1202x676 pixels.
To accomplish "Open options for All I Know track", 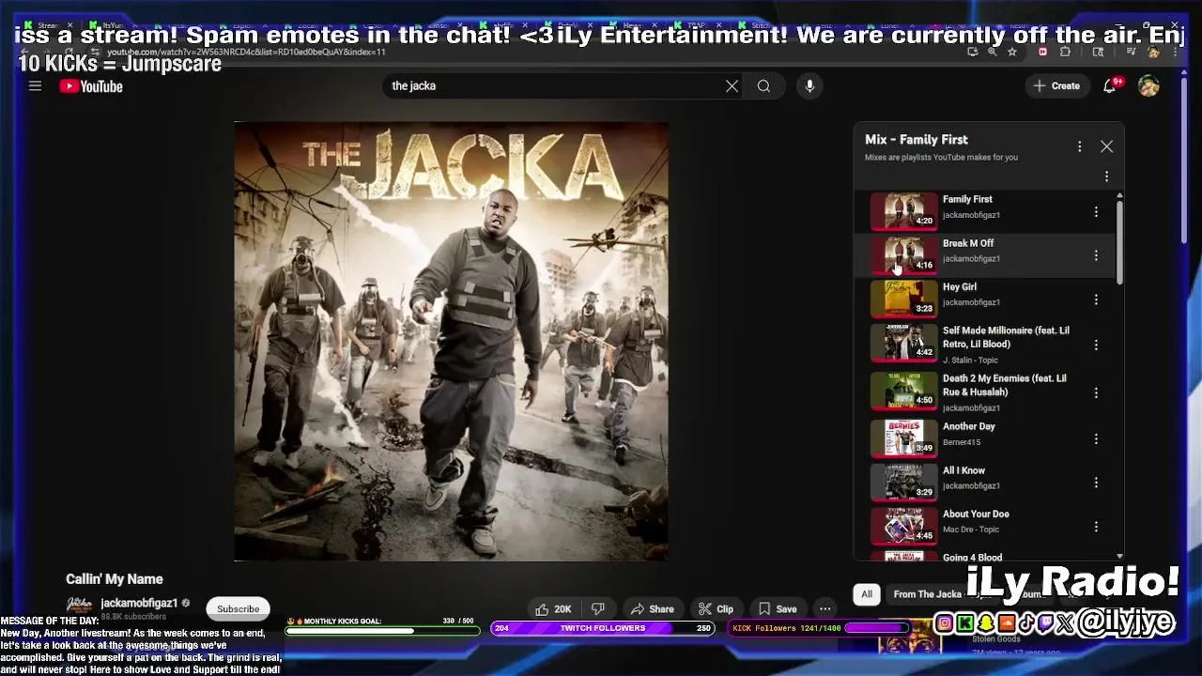I will 1096,483.
